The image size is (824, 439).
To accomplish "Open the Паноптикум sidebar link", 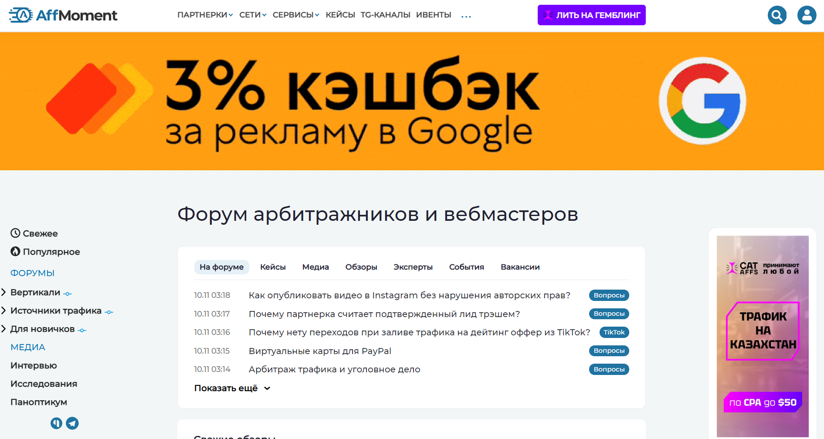I will click(39, 402).
